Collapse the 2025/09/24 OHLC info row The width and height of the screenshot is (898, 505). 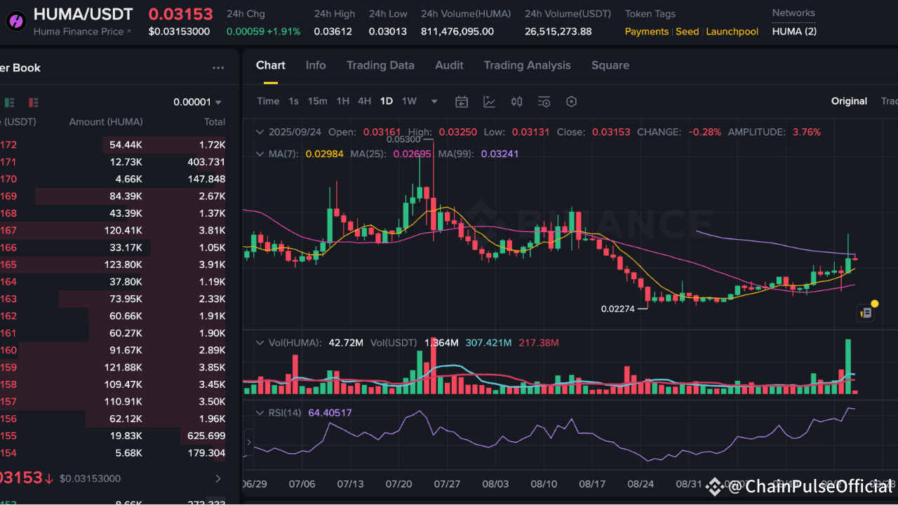[260, 132]
